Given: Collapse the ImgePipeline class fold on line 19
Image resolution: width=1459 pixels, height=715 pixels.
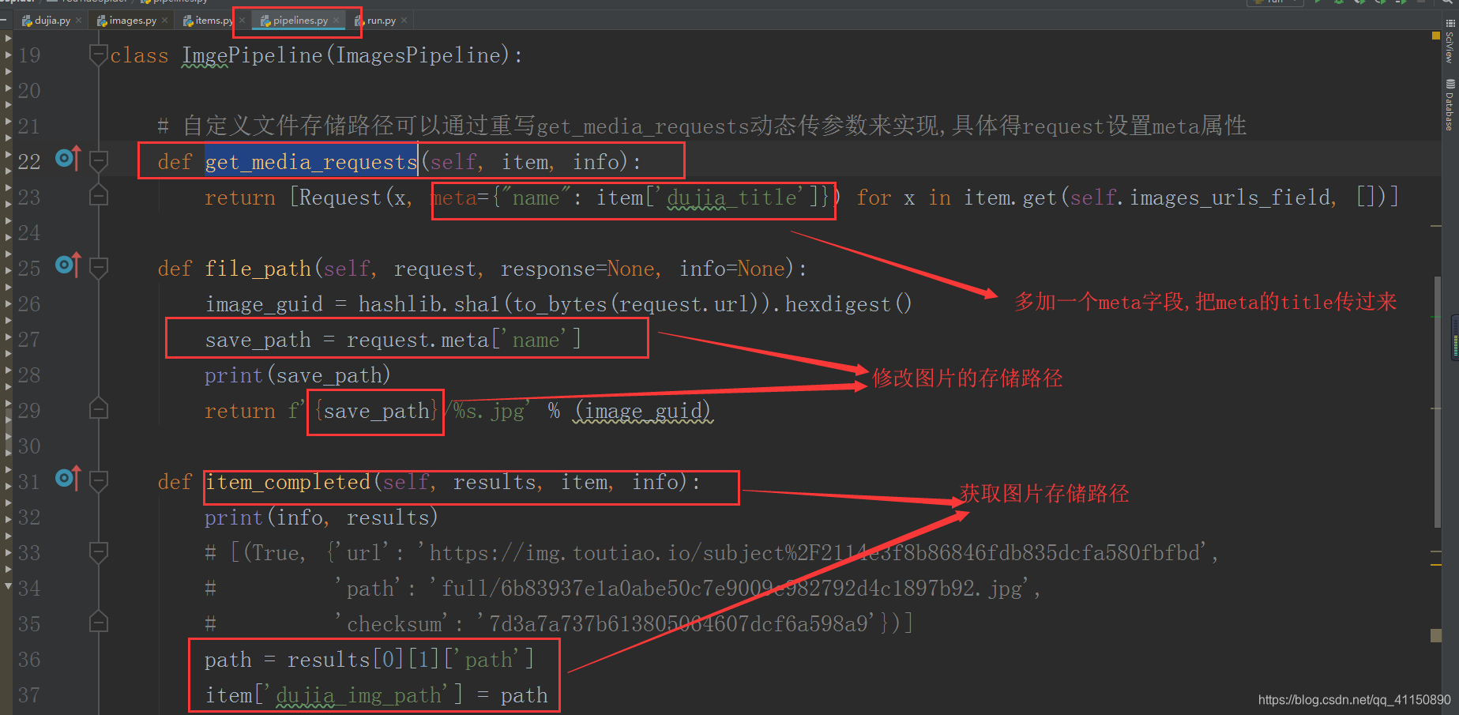Looking at the screenshot, I should click(99, 55).
